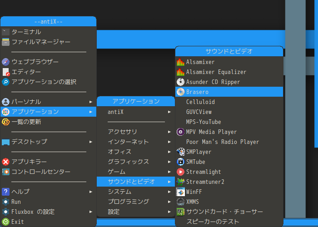Click the SMPlayer icon
This screenshot has height=227, width=318.
pos(180,152)
